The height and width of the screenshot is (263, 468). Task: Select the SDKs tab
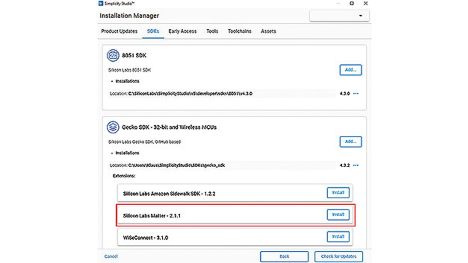point(153,31)
